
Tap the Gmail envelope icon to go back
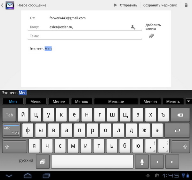[x=10, y=5]
